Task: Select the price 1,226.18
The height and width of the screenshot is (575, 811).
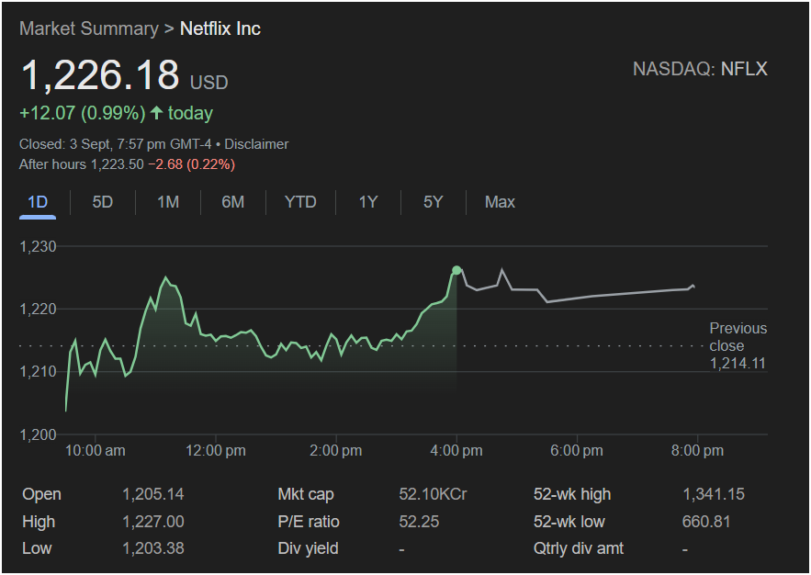Action: (x=100, y=75)
